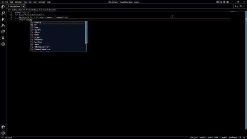Choose 'frozenset' autocomplete suggestion
The image size is (247, 139).
58,39
